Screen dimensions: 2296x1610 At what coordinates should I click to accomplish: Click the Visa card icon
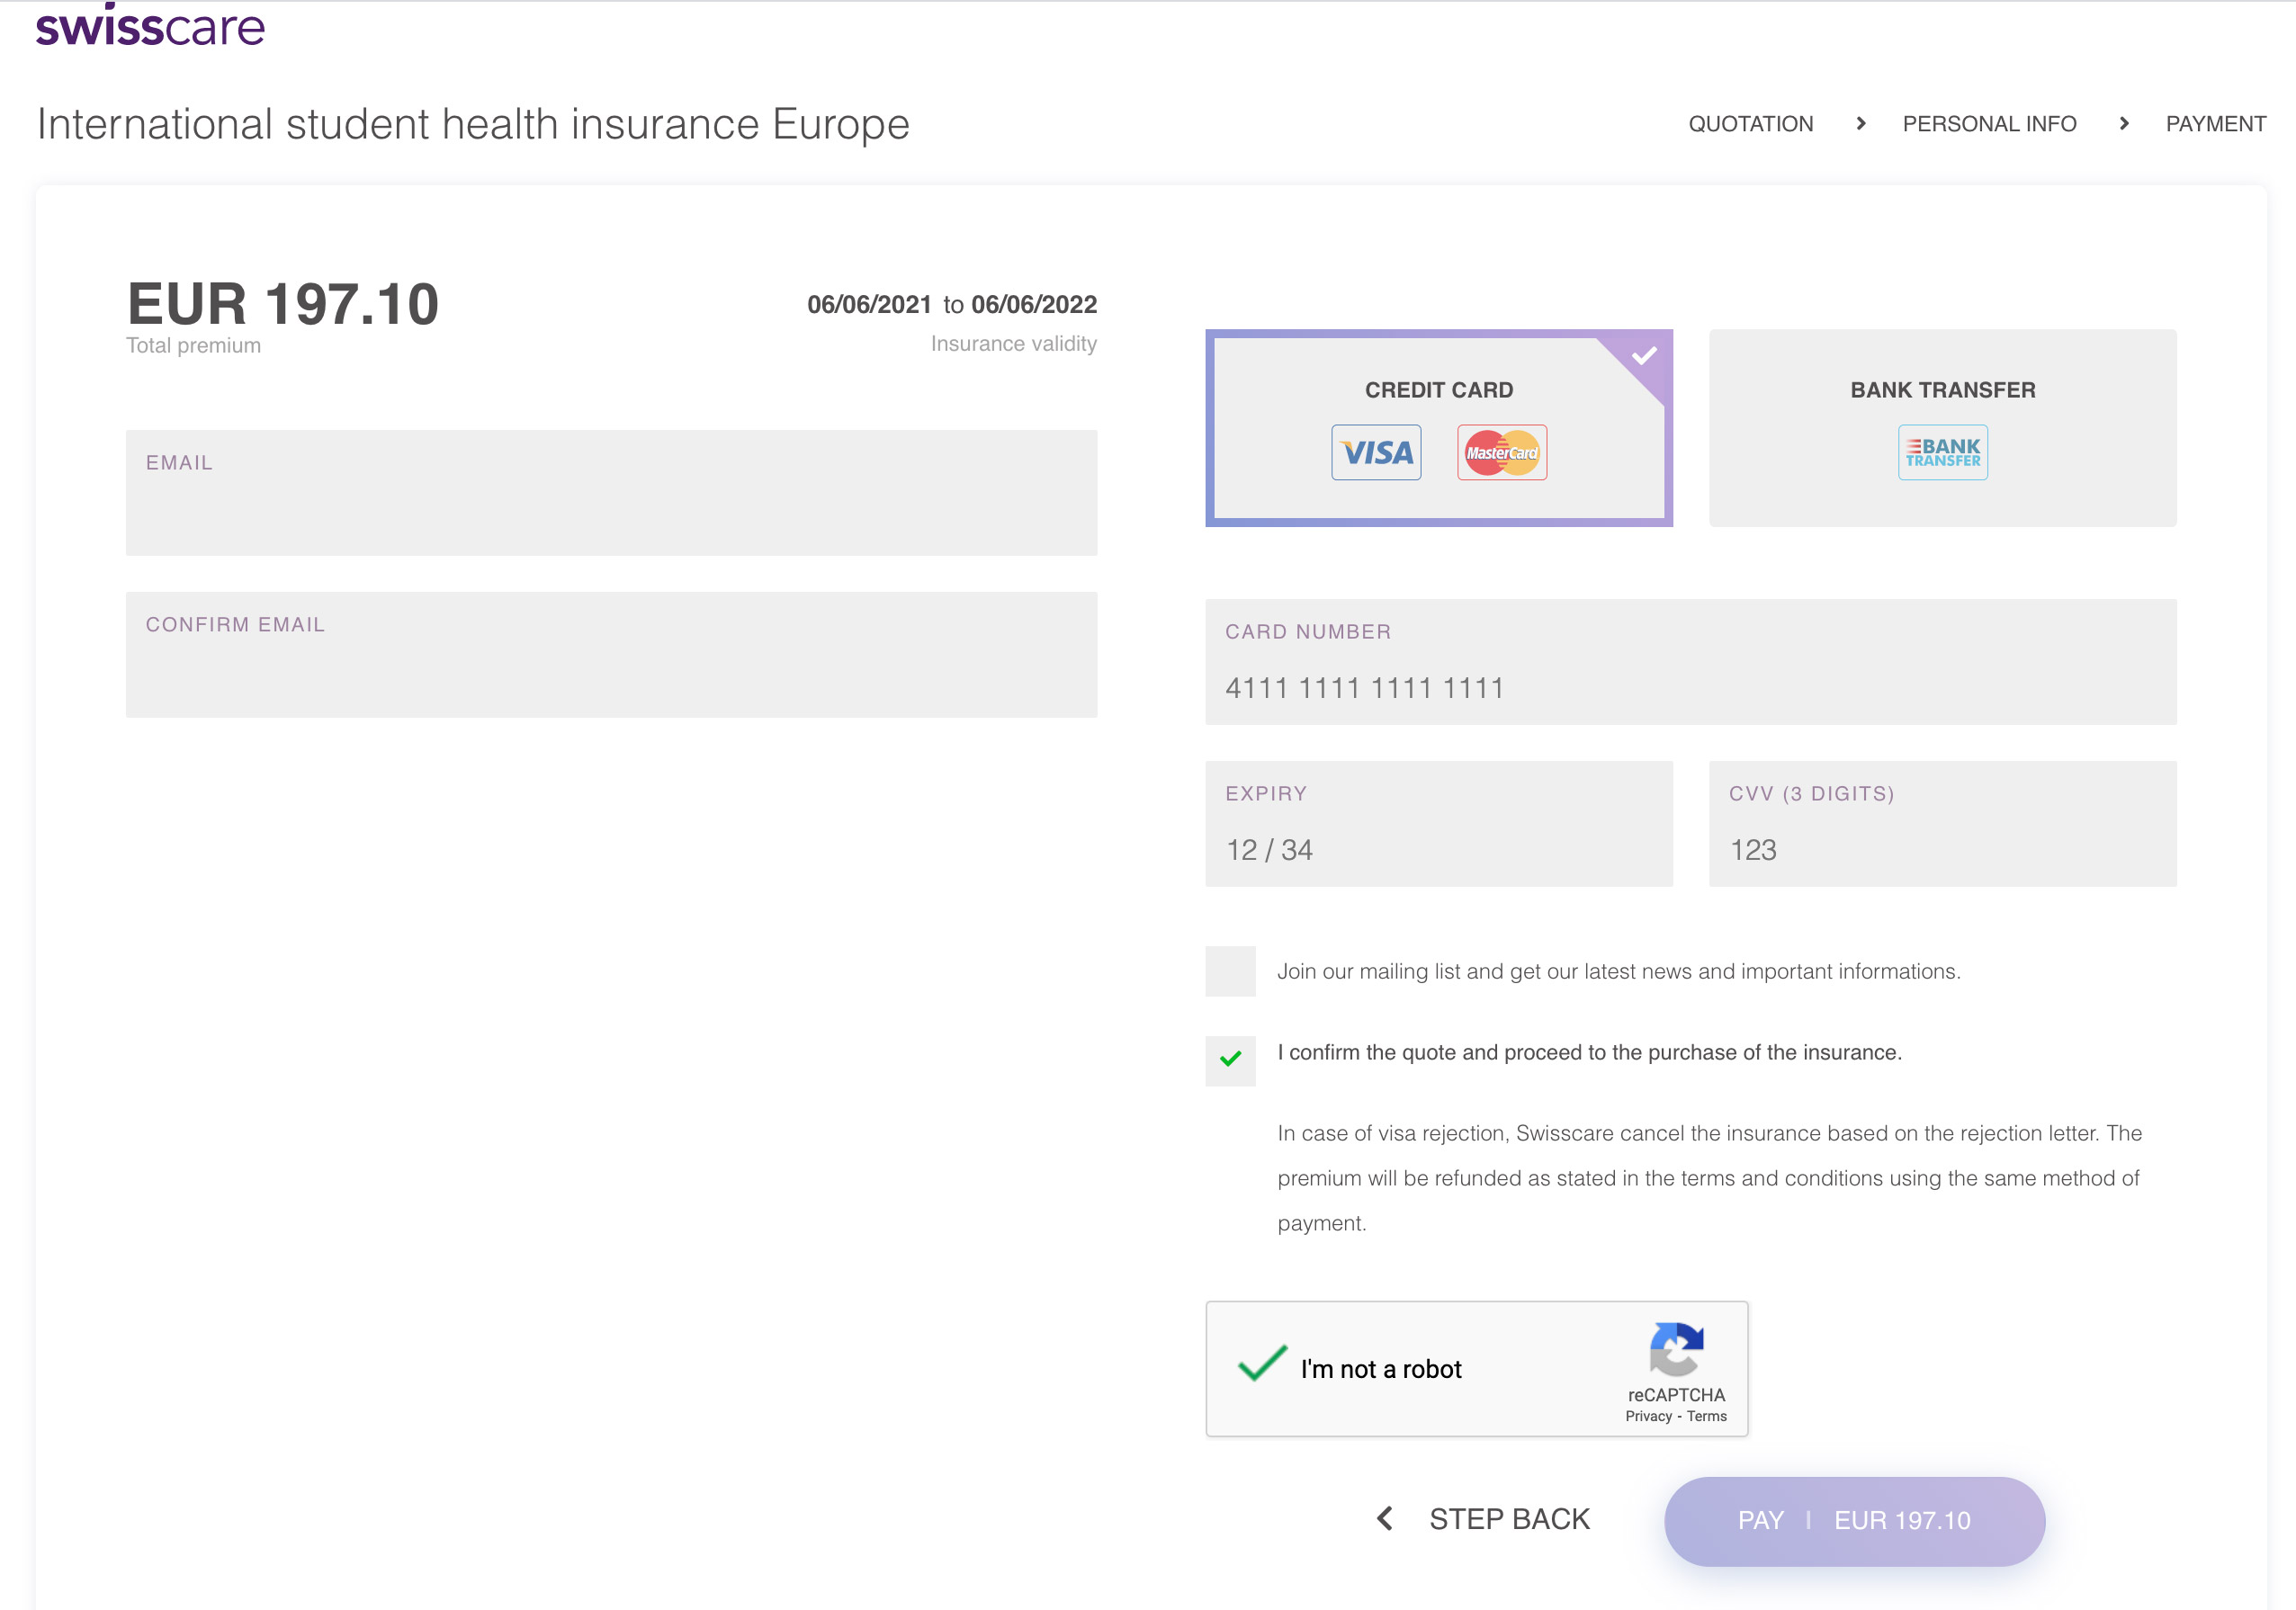coord(1376,453)
